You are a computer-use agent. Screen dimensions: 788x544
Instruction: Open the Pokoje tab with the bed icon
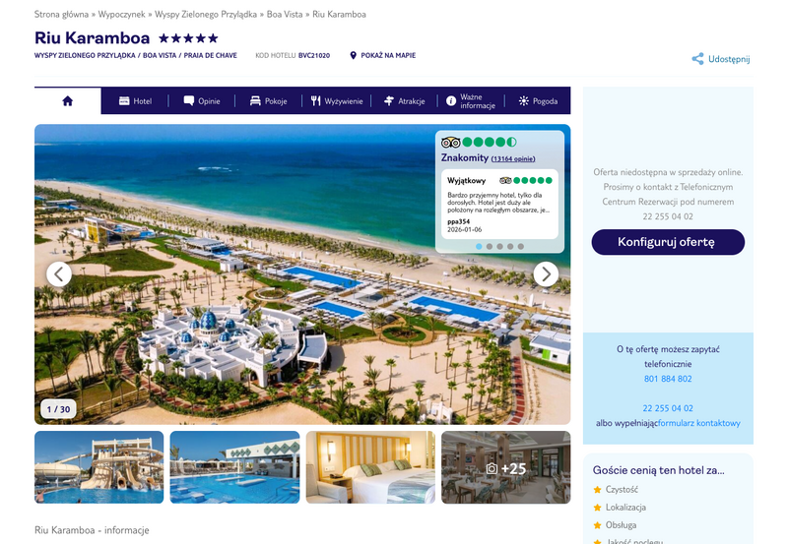(268, 101)
